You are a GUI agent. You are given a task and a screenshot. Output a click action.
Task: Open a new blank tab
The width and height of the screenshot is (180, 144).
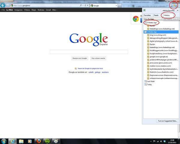pos(120,5)
